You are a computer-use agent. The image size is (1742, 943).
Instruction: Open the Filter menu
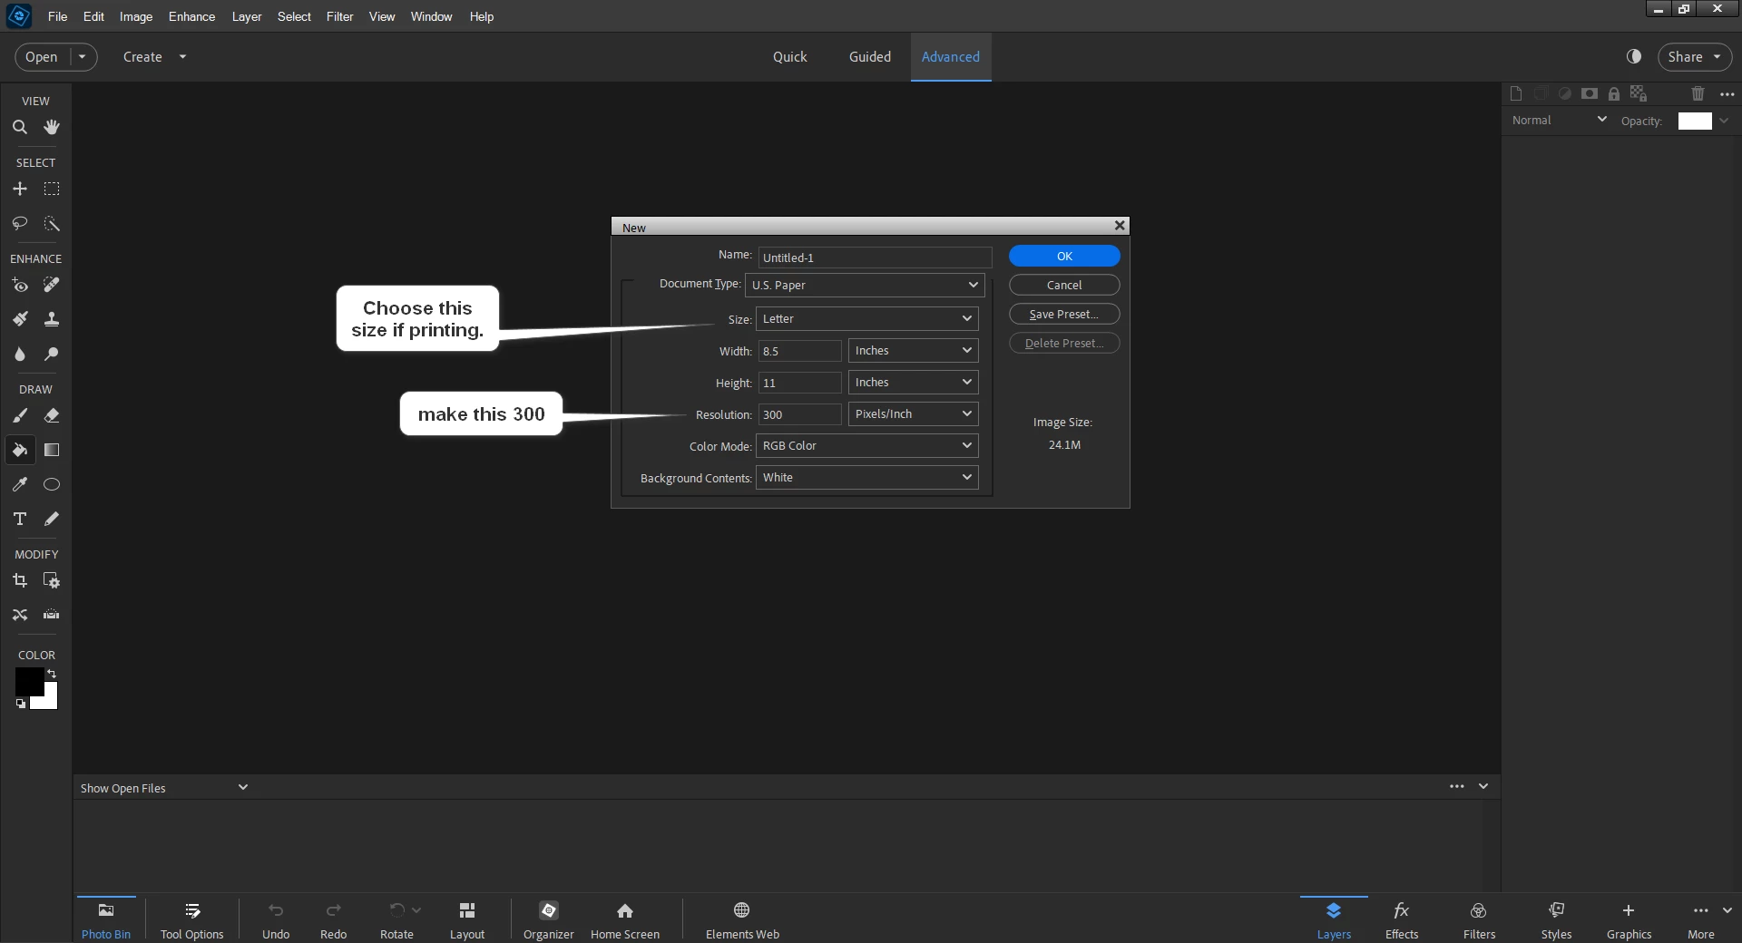tap(339, 16)
